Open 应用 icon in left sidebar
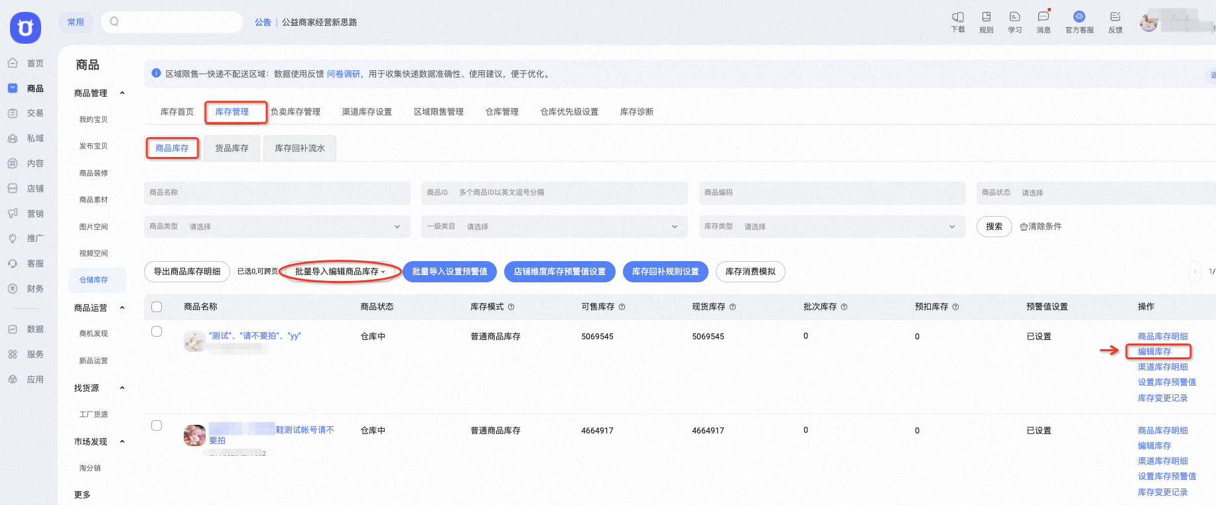 (x=13, y=379)
